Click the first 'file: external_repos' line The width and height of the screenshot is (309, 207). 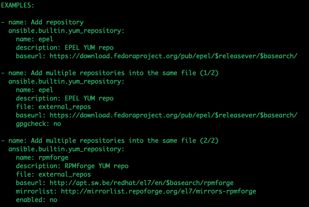tap(53, 107)
